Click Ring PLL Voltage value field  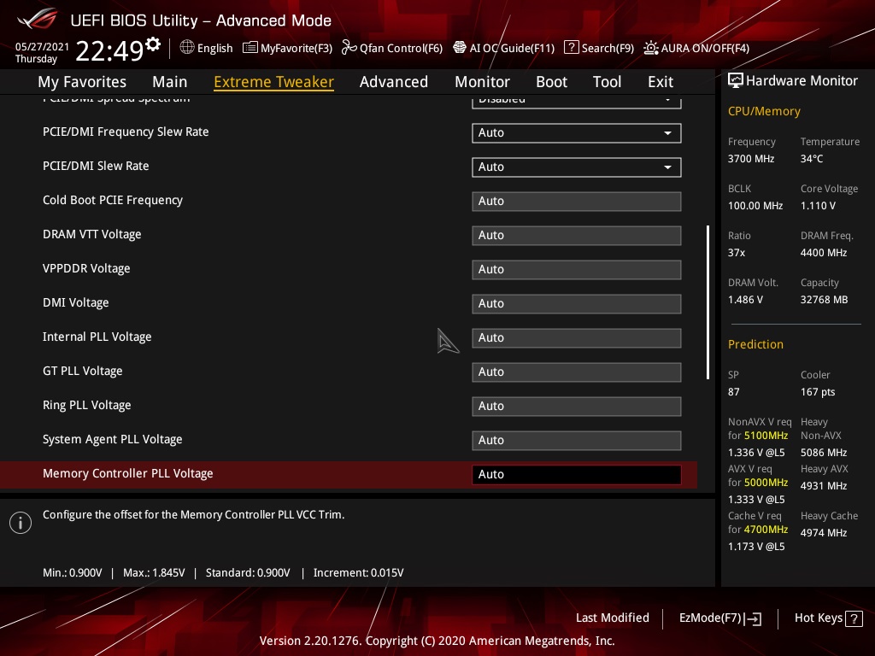[x=577, y=406]
